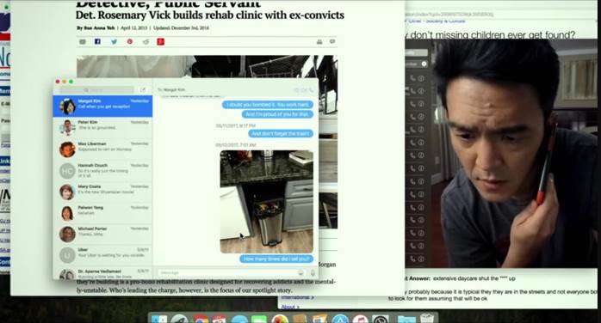The image size is (601, 323).
Task: Click the iMessage text input field
Action: 227,272
